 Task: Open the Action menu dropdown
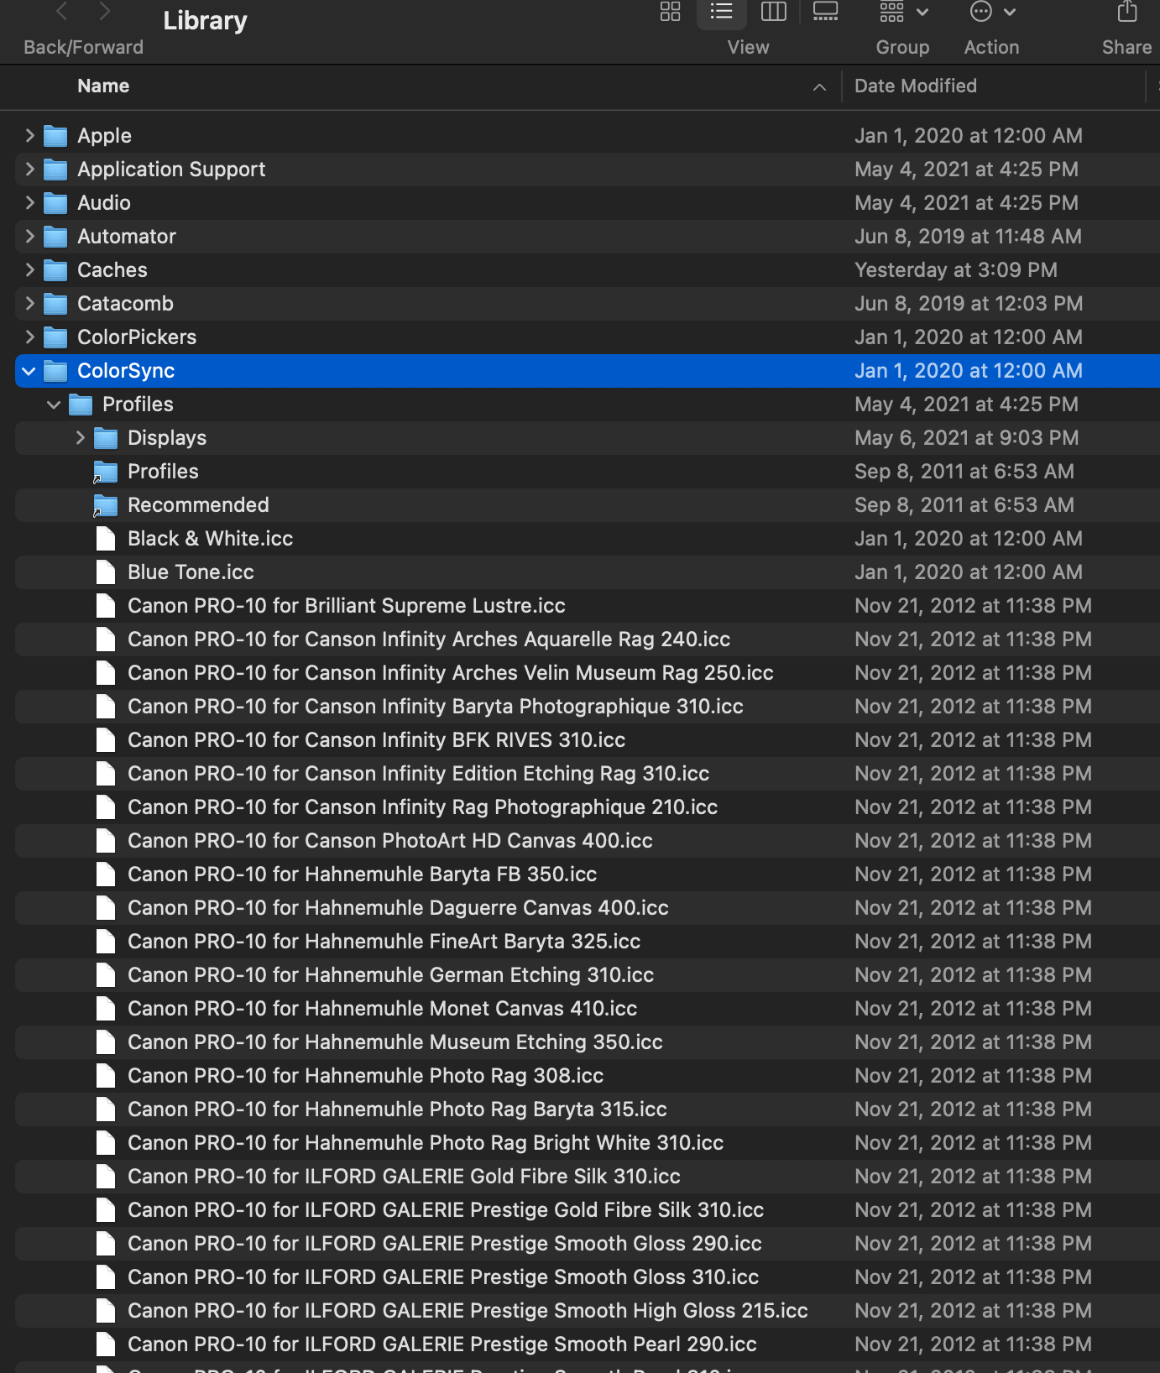992,12
